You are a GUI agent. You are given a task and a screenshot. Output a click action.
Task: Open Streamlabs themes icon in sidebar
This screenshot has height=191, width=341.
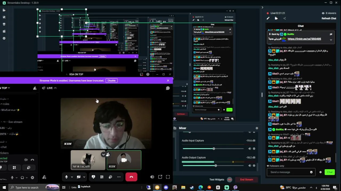pyautogui.click(x=4, y=17)
